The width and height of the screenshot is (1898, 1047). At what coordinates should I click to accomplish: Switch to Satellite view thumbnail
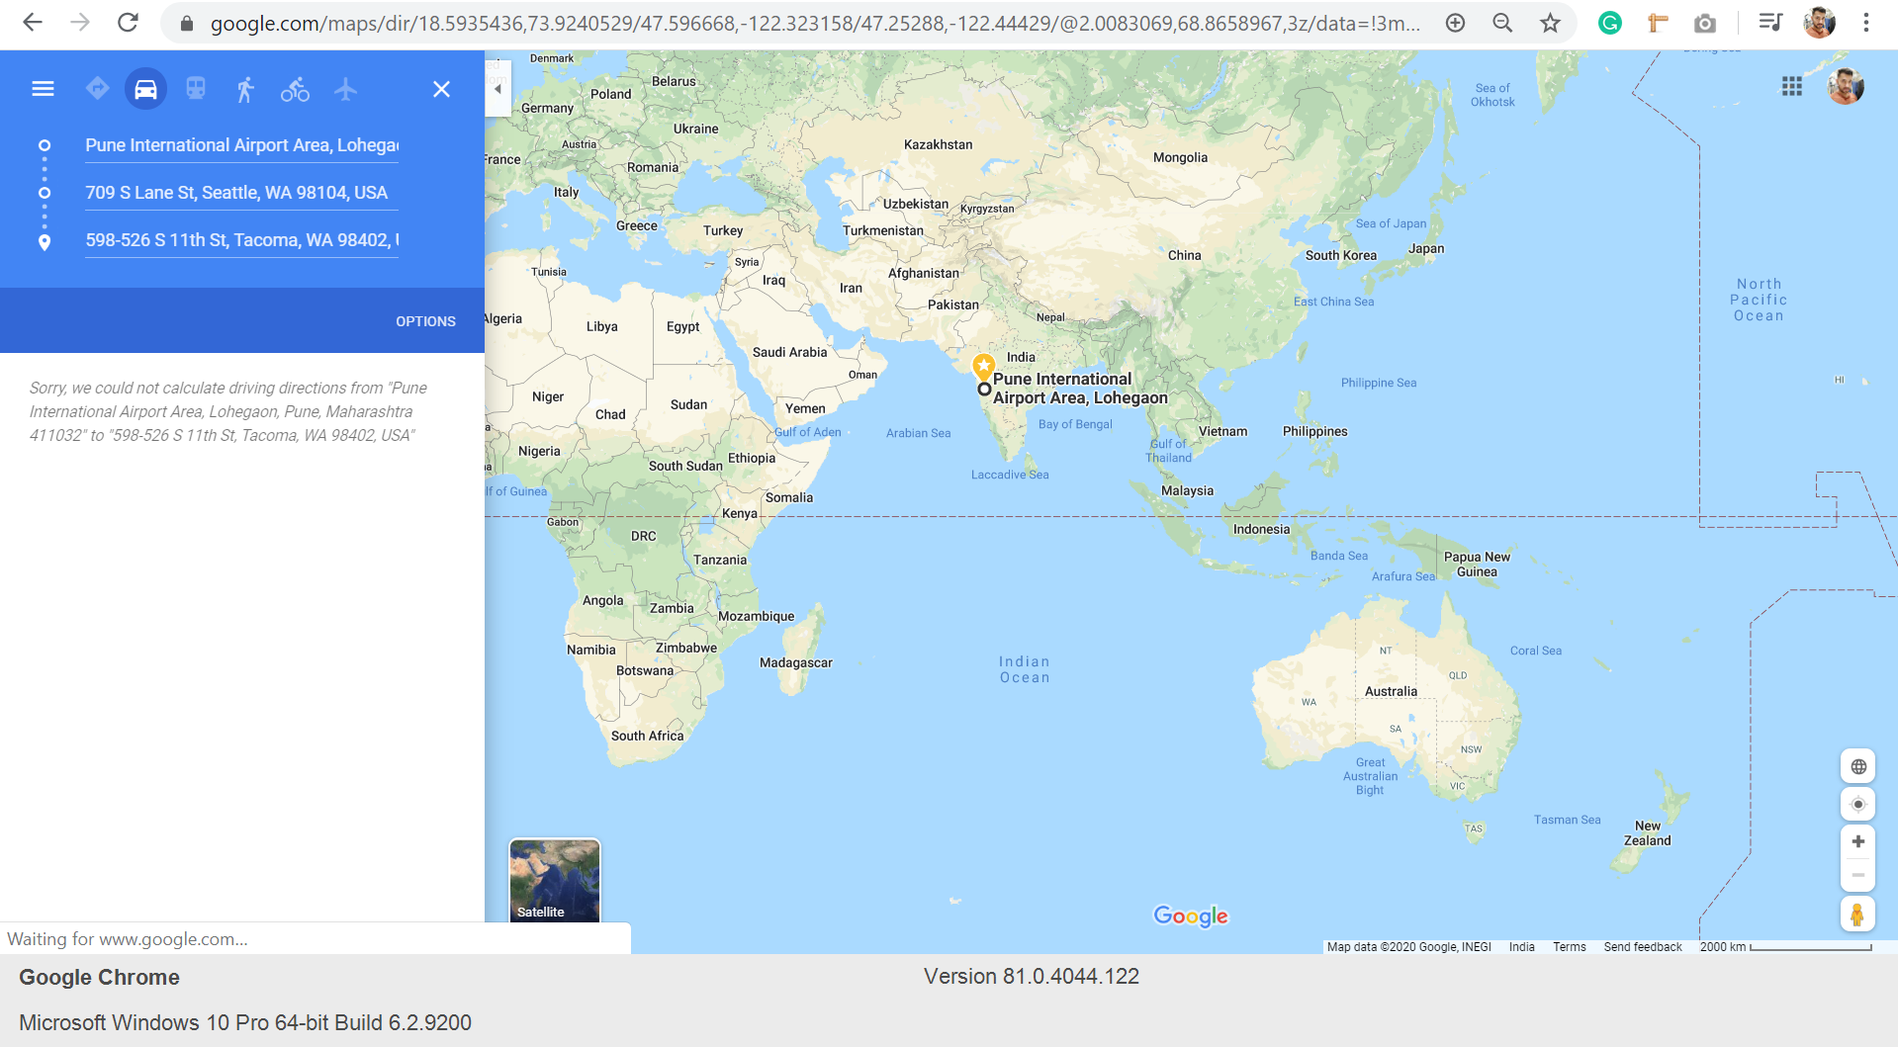point(554,880)
